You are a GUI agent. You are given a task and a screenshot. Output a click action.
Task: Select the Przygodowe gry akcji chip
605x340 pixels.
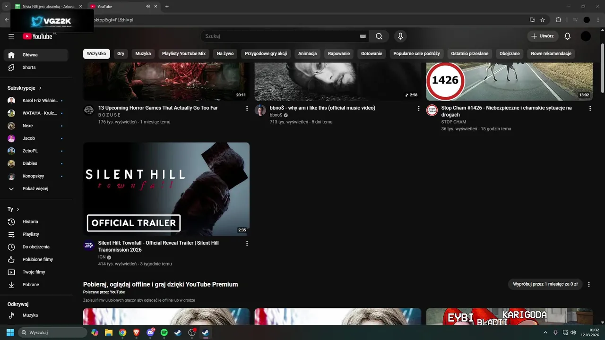coord(266,54)
